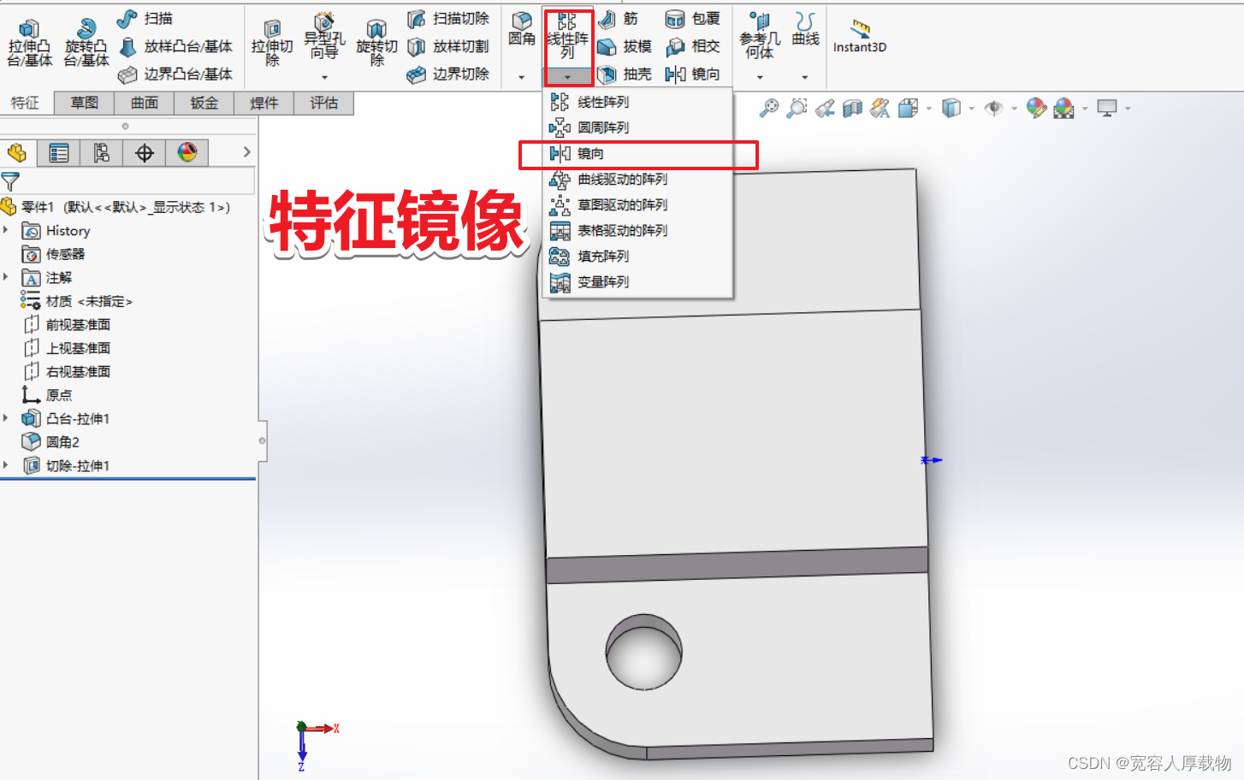The width and height of the screenshot is (1244, 780).
Task: Click the 边界切除 boundary cut tool
Action: click(448, 74)
